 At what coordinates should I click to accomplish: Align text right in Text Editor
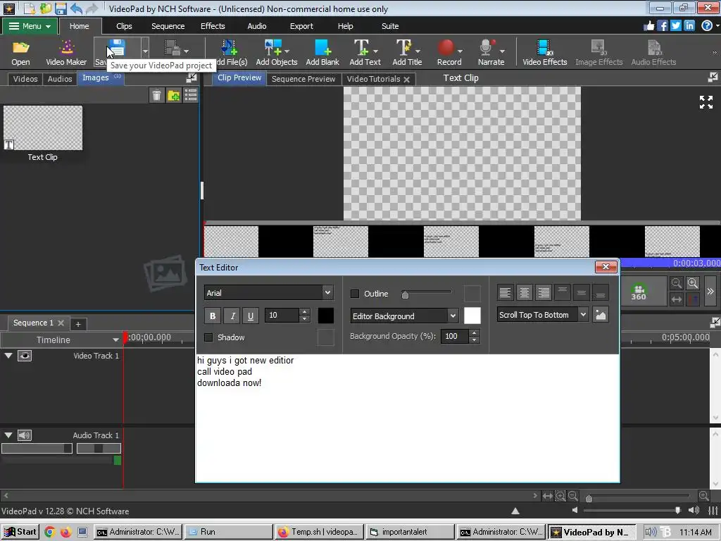tap(544, 292)
